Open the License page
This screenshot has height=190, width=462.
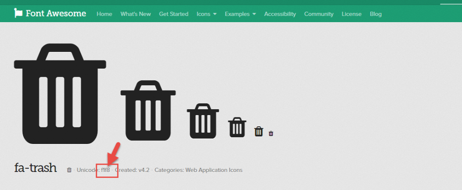click(351, 14)
